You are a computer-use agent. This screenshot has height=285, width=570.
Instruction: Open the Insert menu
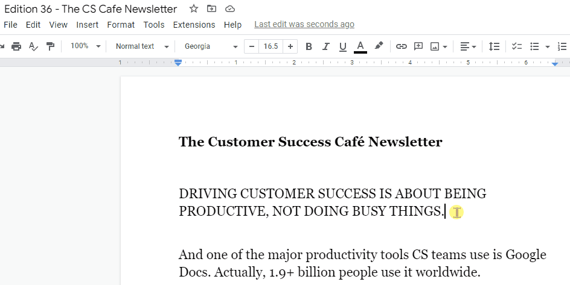point(87,25)
